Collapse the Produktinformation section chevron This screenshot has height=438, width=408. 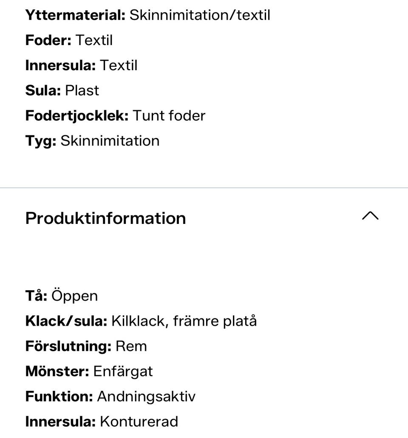pos(370,217)
